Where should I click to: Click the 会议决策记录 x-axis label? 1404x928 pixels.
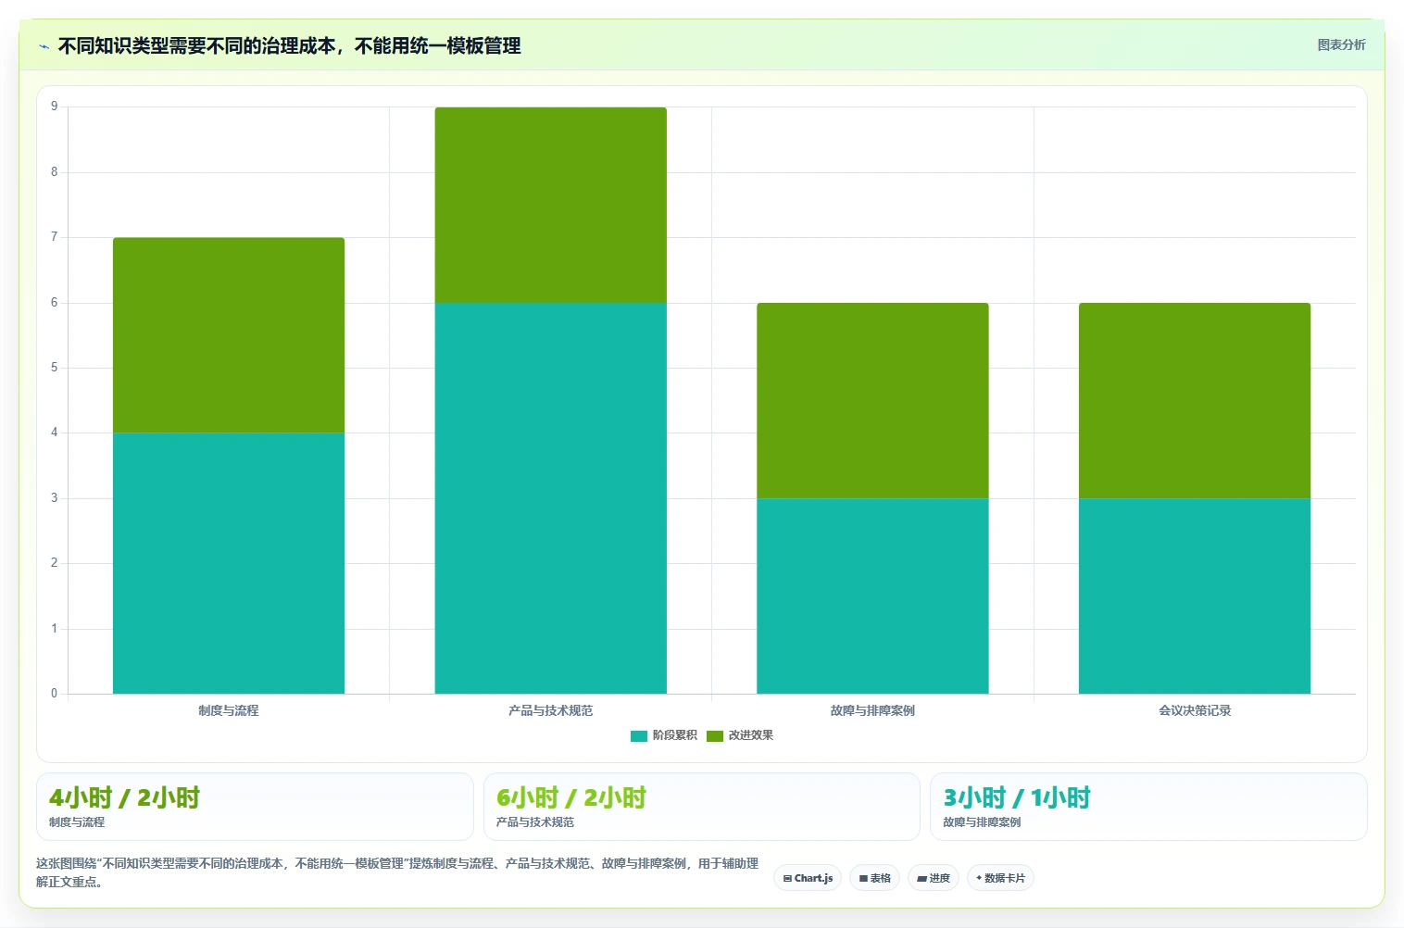1195,710
